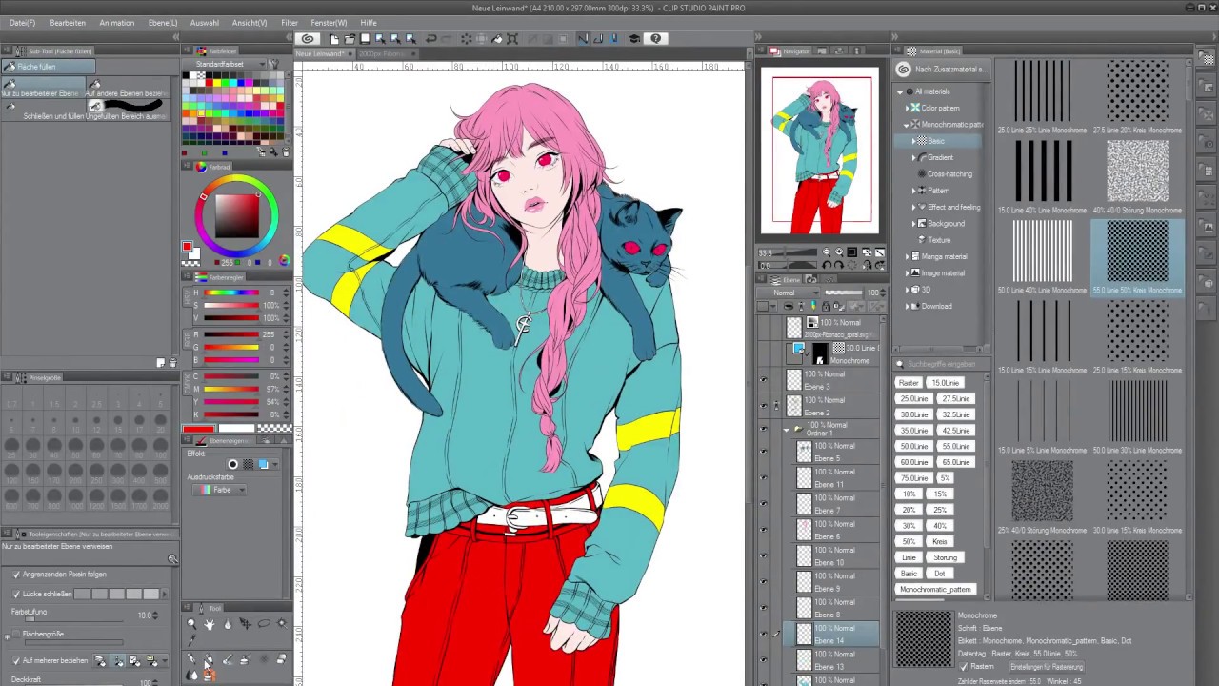
Task: Click the Kreis tag button
Action: [940, 541]
